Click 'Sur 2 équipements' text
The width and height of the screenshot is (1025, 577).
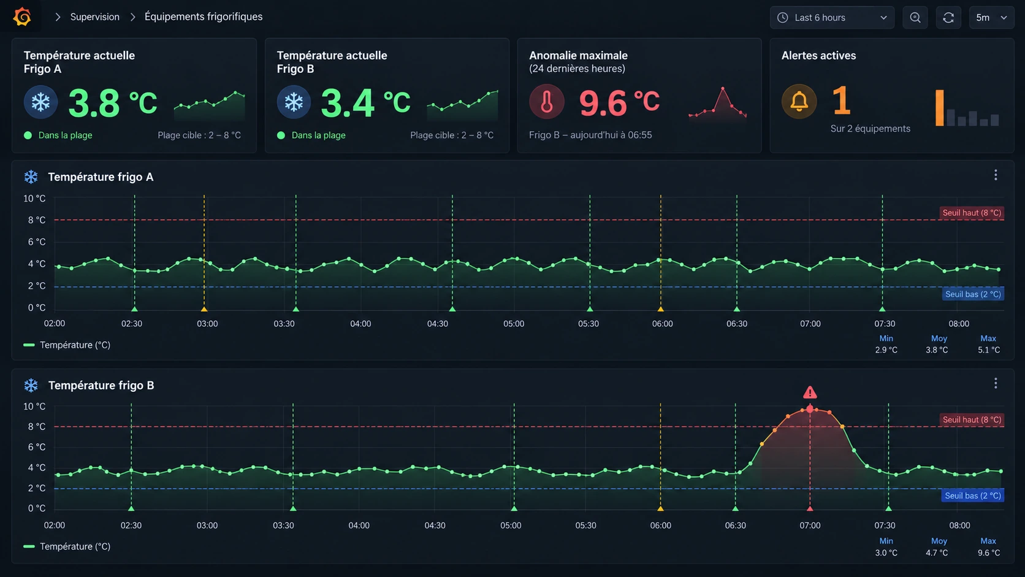click(871, 129)
